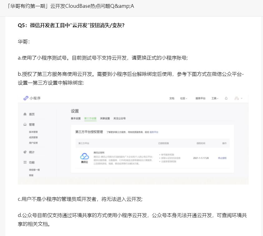This screenshot has height=236, width=263.
Task: Click the 腾讯云 cloud logo
Action: (85, 157)
